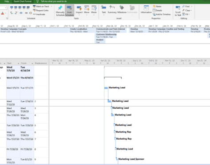
Task: Mark task as 75% complete
Action: click(24, 7)
